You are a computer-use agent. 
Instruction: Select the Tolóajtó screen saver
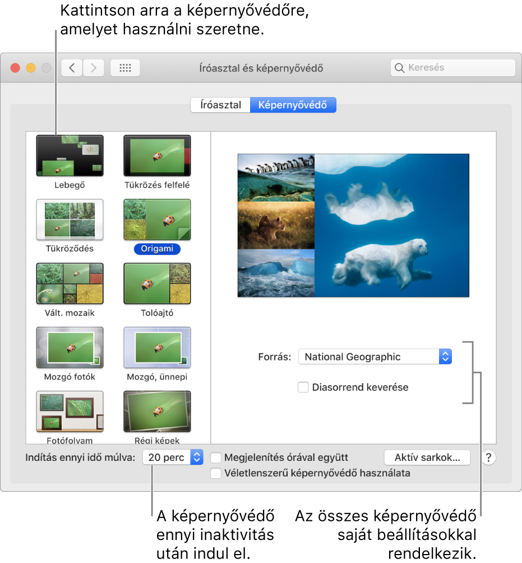click(x=157, y=283)
